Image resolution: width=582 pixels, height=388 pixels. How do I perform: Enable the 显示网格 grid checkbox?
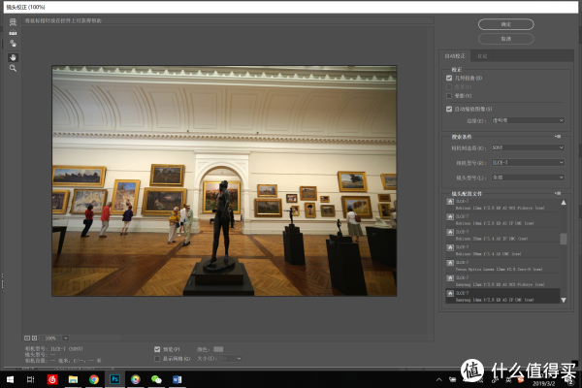(x=157, y=359)
